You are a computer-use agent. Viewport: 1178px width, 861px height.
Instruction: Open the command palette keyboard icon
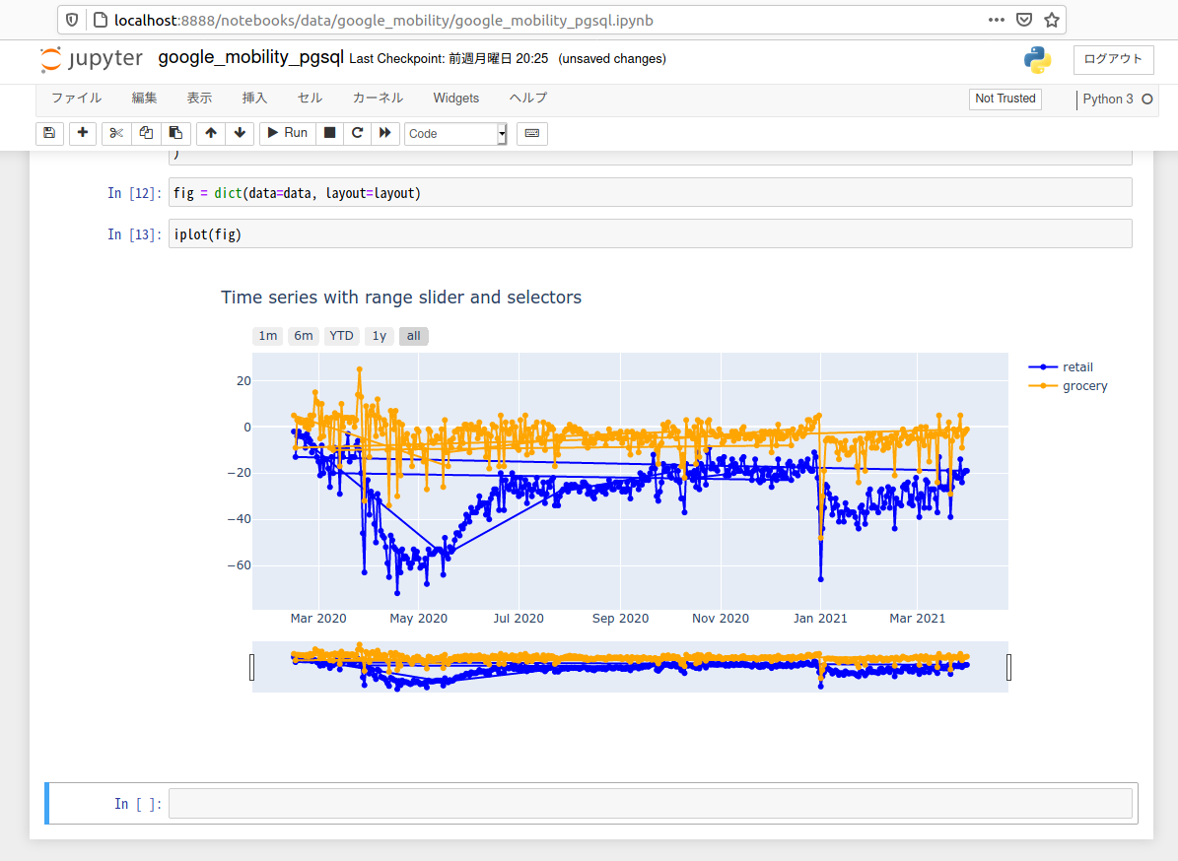[x=531, y=133]
